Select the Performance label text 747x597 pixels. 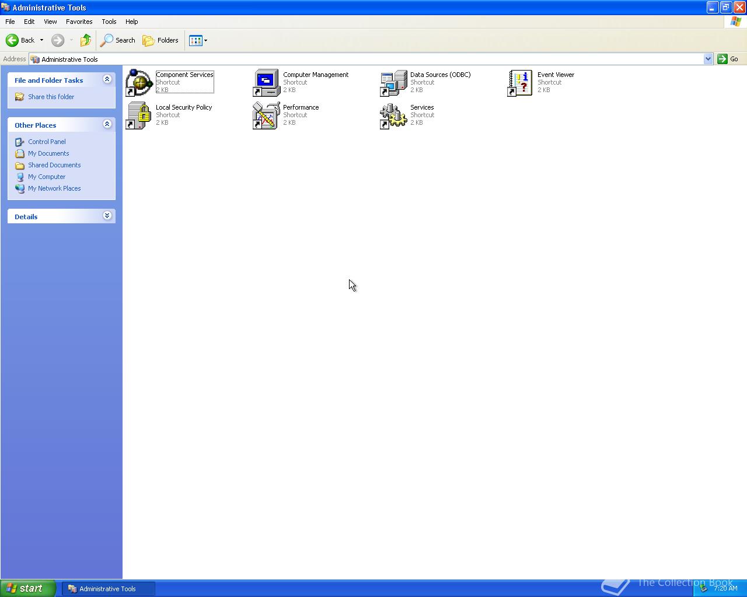[x=301, y=107]
